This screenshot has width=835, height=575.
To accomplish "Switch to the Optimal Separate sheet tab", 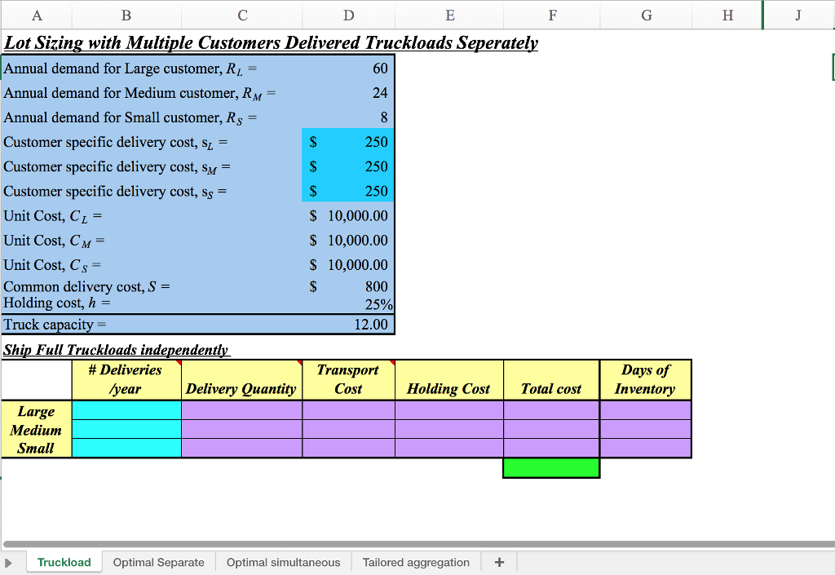I will (158, 562).
